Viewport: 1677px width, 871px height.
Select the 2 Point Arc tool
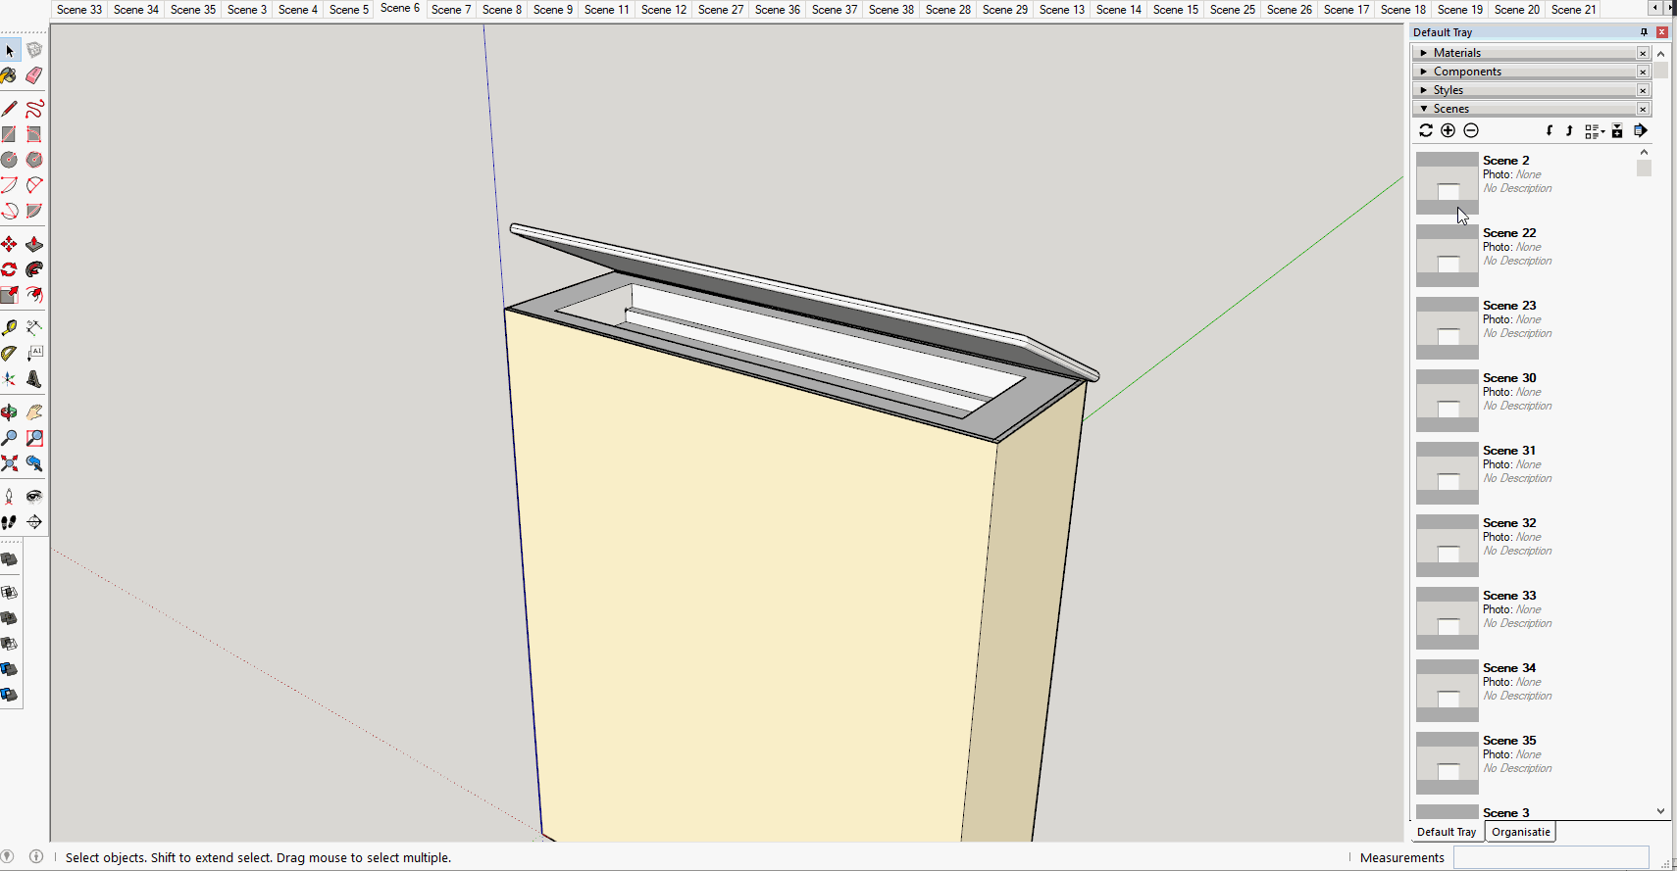point(34,185)
